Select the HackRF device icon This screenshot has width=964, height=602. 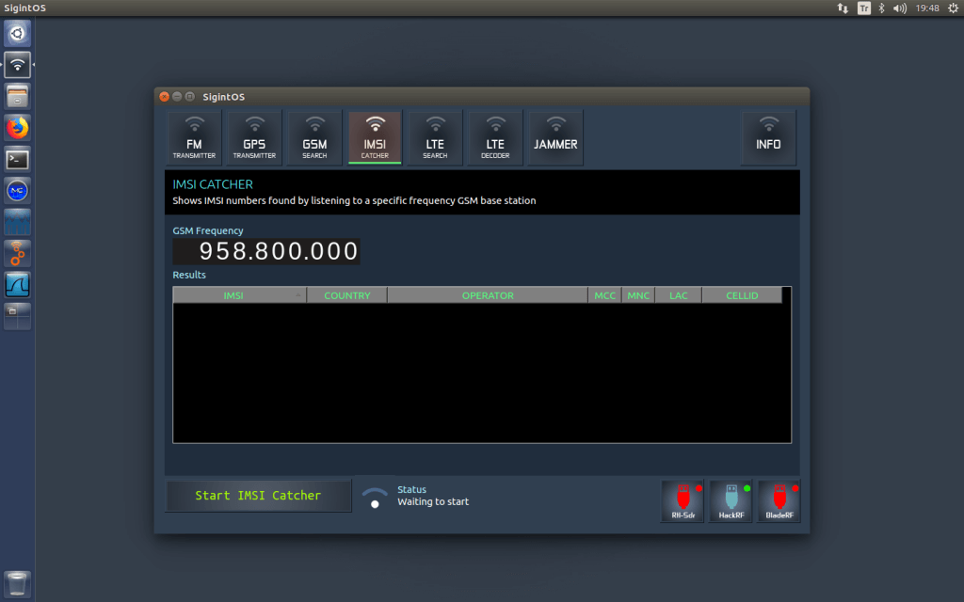[731, 500]
